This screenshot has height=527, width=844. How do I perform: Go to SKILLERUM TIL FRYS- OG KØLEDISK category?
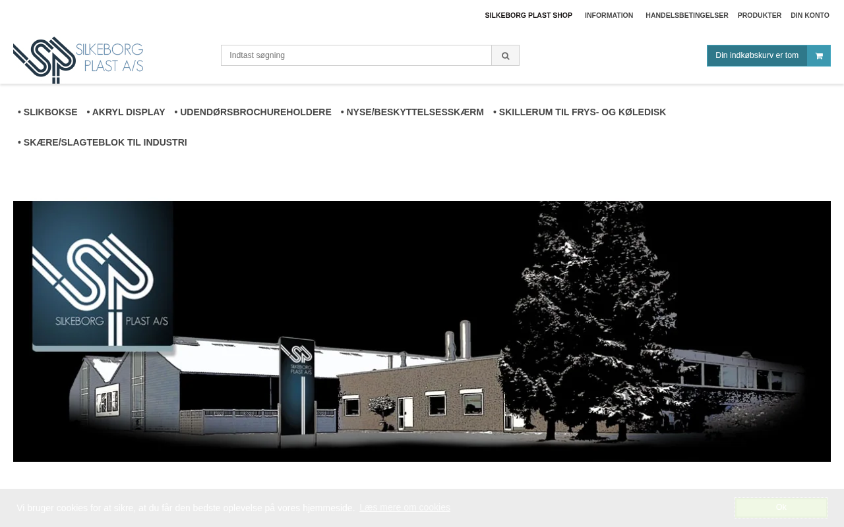pos(580,112)
